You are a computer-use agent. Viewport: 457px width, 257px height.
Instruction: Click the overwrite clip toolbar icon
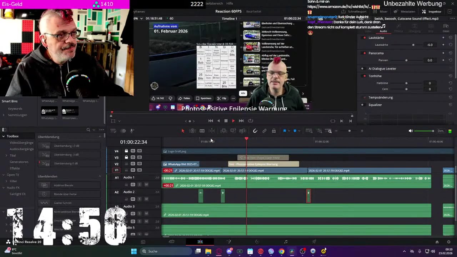tap(233, 131)
